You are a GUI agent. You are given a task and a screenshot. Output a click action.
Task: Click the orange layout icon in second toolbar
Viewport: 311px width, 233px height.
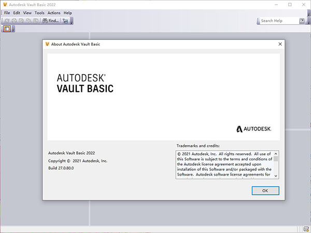point(7,28)
